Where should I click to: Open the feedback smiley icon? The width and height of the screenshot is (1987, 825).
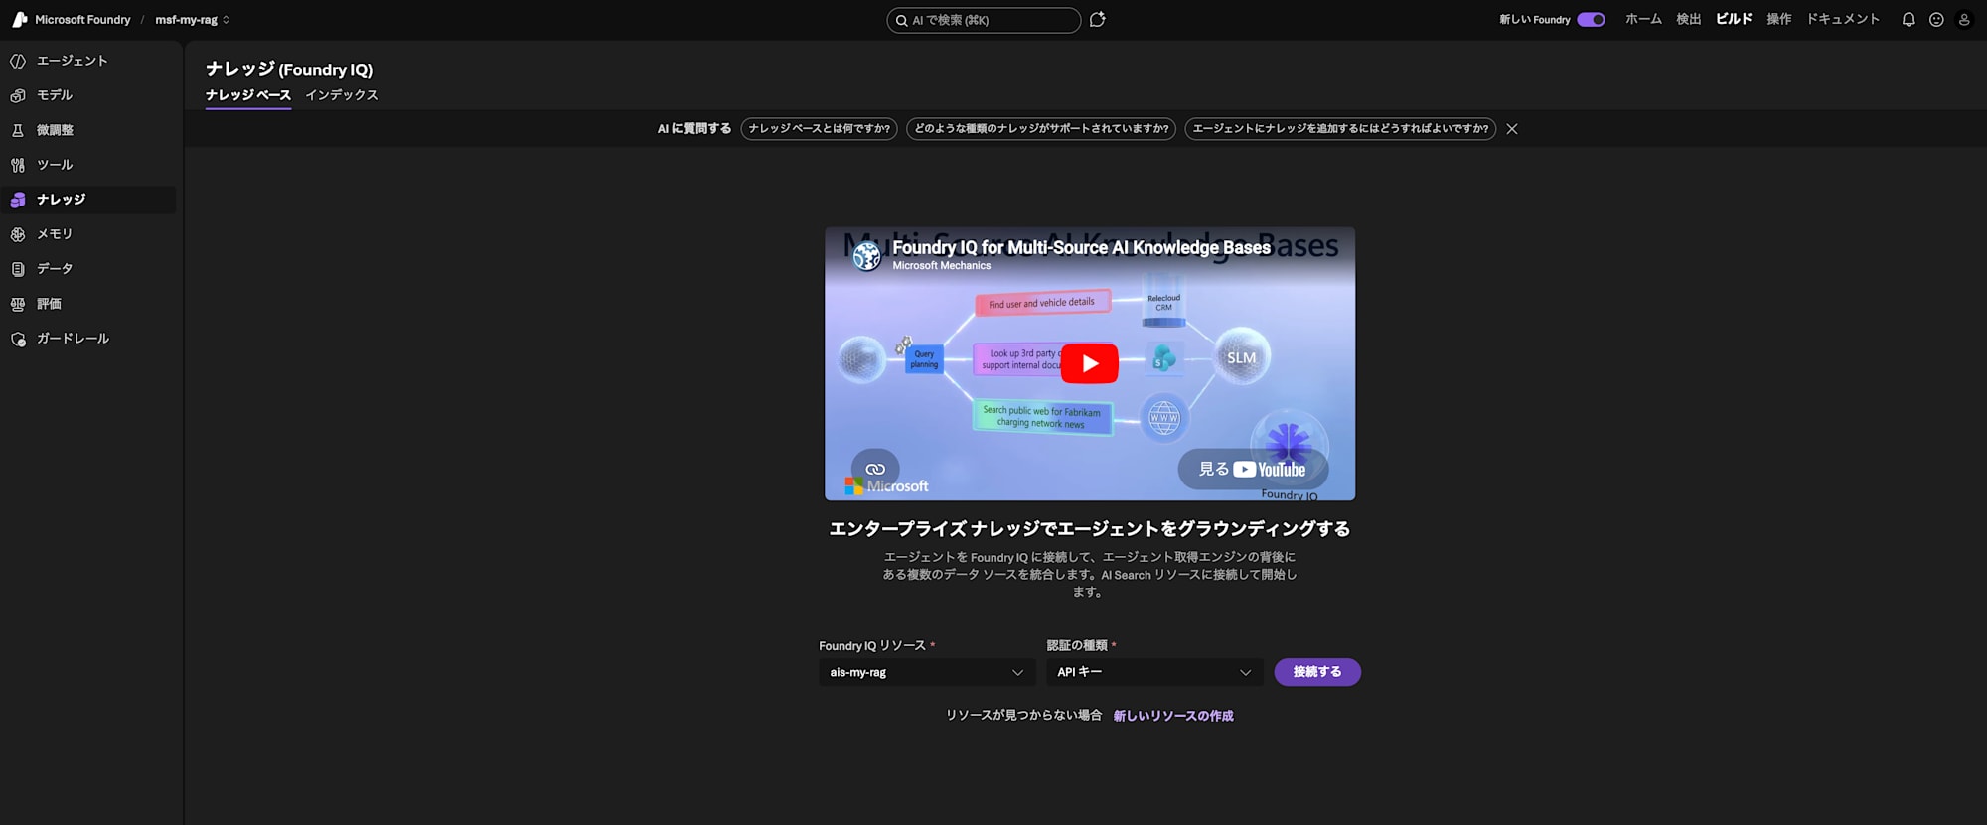pos(1936,20)
